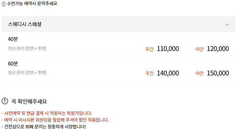238x130 pixels.
Task: Click the 40분 전신 관리 description
Action: (x=27, y=48)
